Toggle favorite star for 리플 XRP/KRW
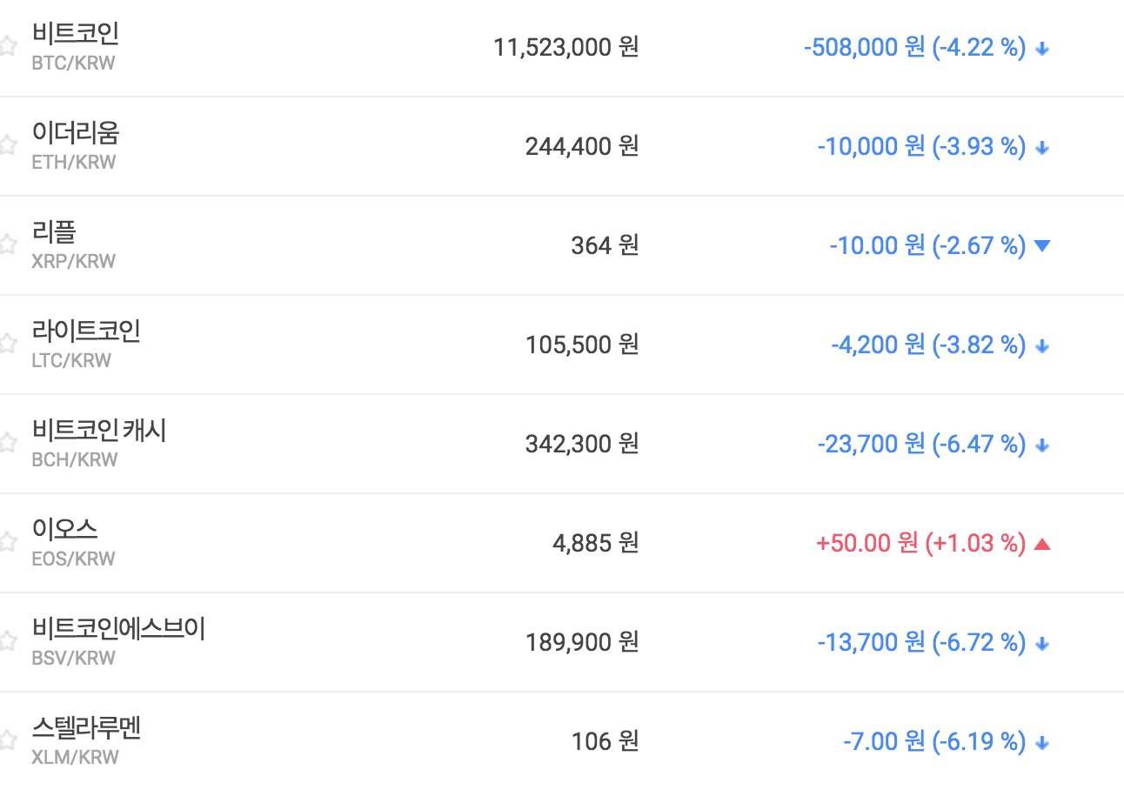 coord(7,244)
